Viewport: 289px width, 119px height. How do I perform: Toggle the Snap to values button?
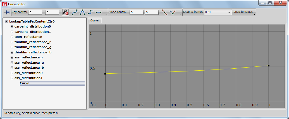point(244,12)
